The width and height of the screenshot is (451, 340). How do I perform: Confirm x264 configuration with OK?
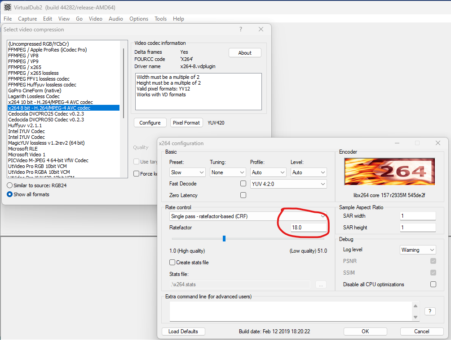[365, 331]
